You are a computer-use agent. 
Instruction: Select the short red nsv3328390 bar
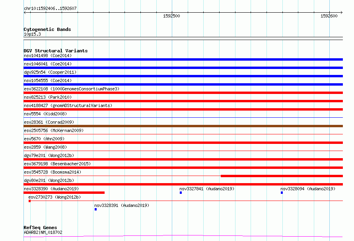(x=64, y=193)
